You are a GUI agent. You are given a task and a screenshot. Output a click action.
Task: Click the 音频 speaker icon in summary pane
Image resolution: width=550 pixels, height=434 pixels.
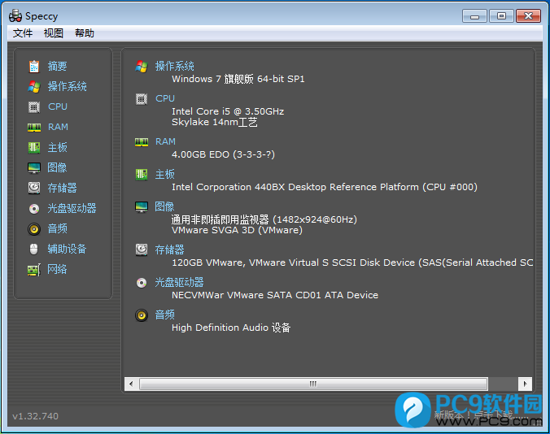click(x=142, y=315)
